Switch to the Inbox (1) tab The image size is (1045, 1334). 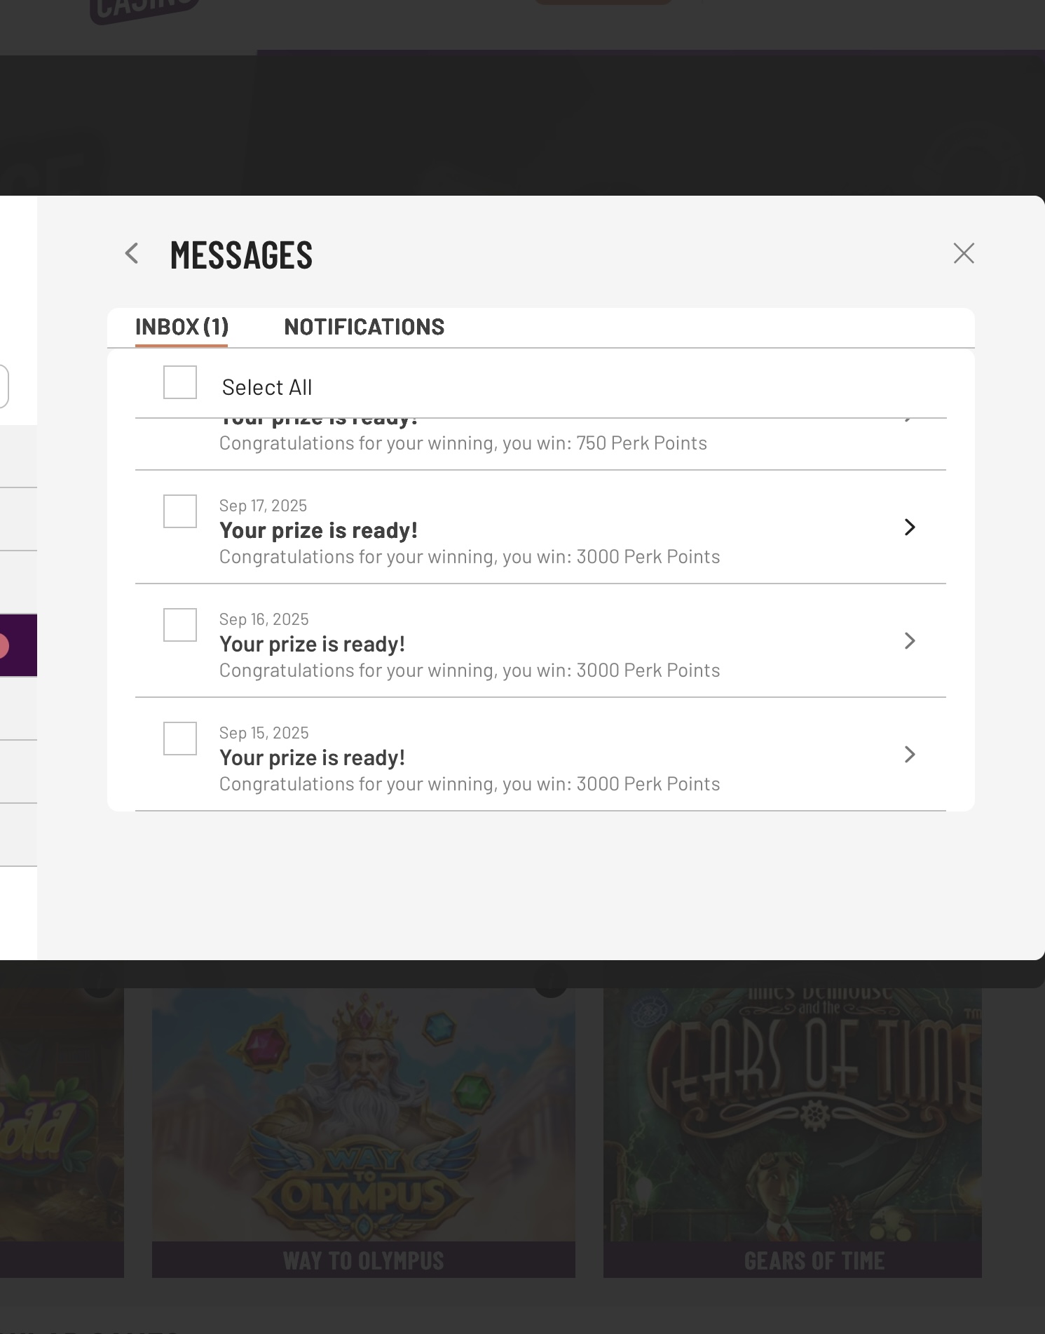(x=182, y=327)
